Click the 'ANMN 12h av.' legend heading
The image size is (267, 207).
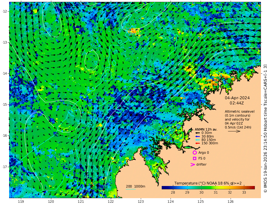tap(206, 129)
